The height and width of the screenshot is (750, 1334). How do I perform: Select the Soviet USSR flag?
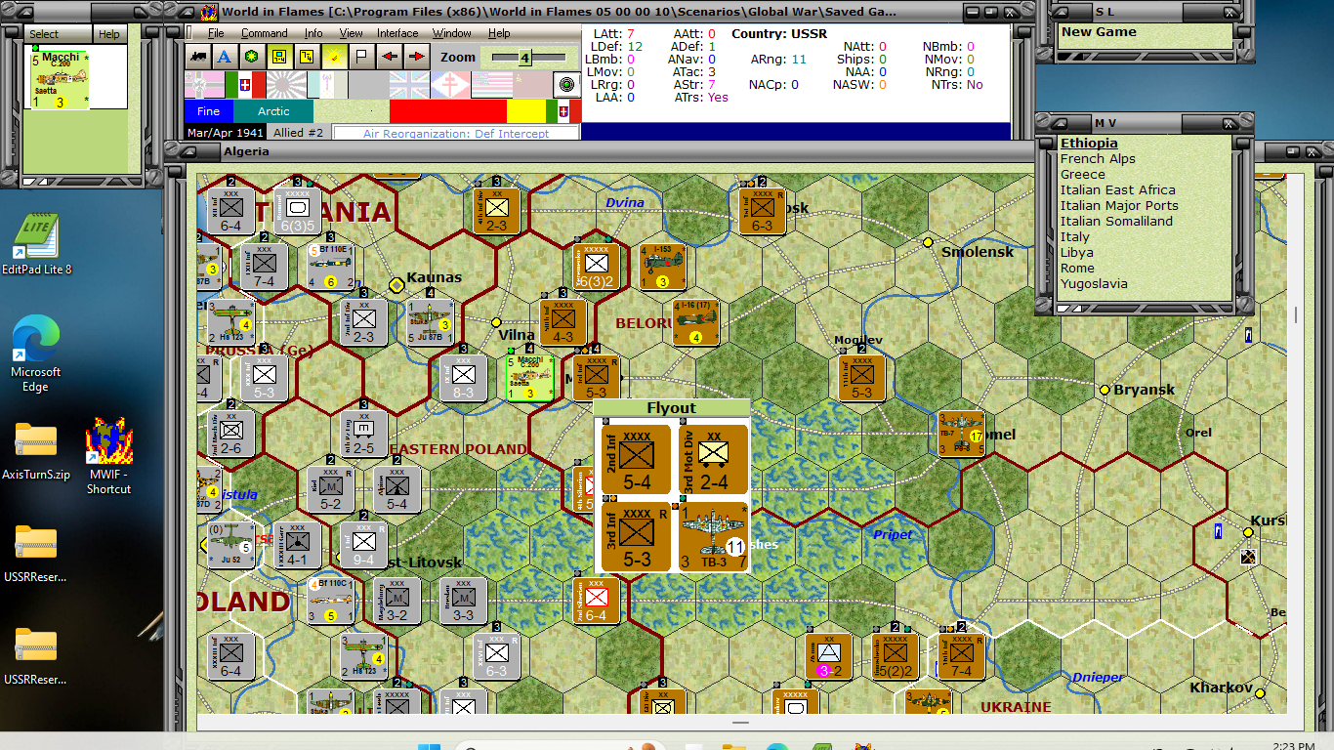(x=532, y=85)
